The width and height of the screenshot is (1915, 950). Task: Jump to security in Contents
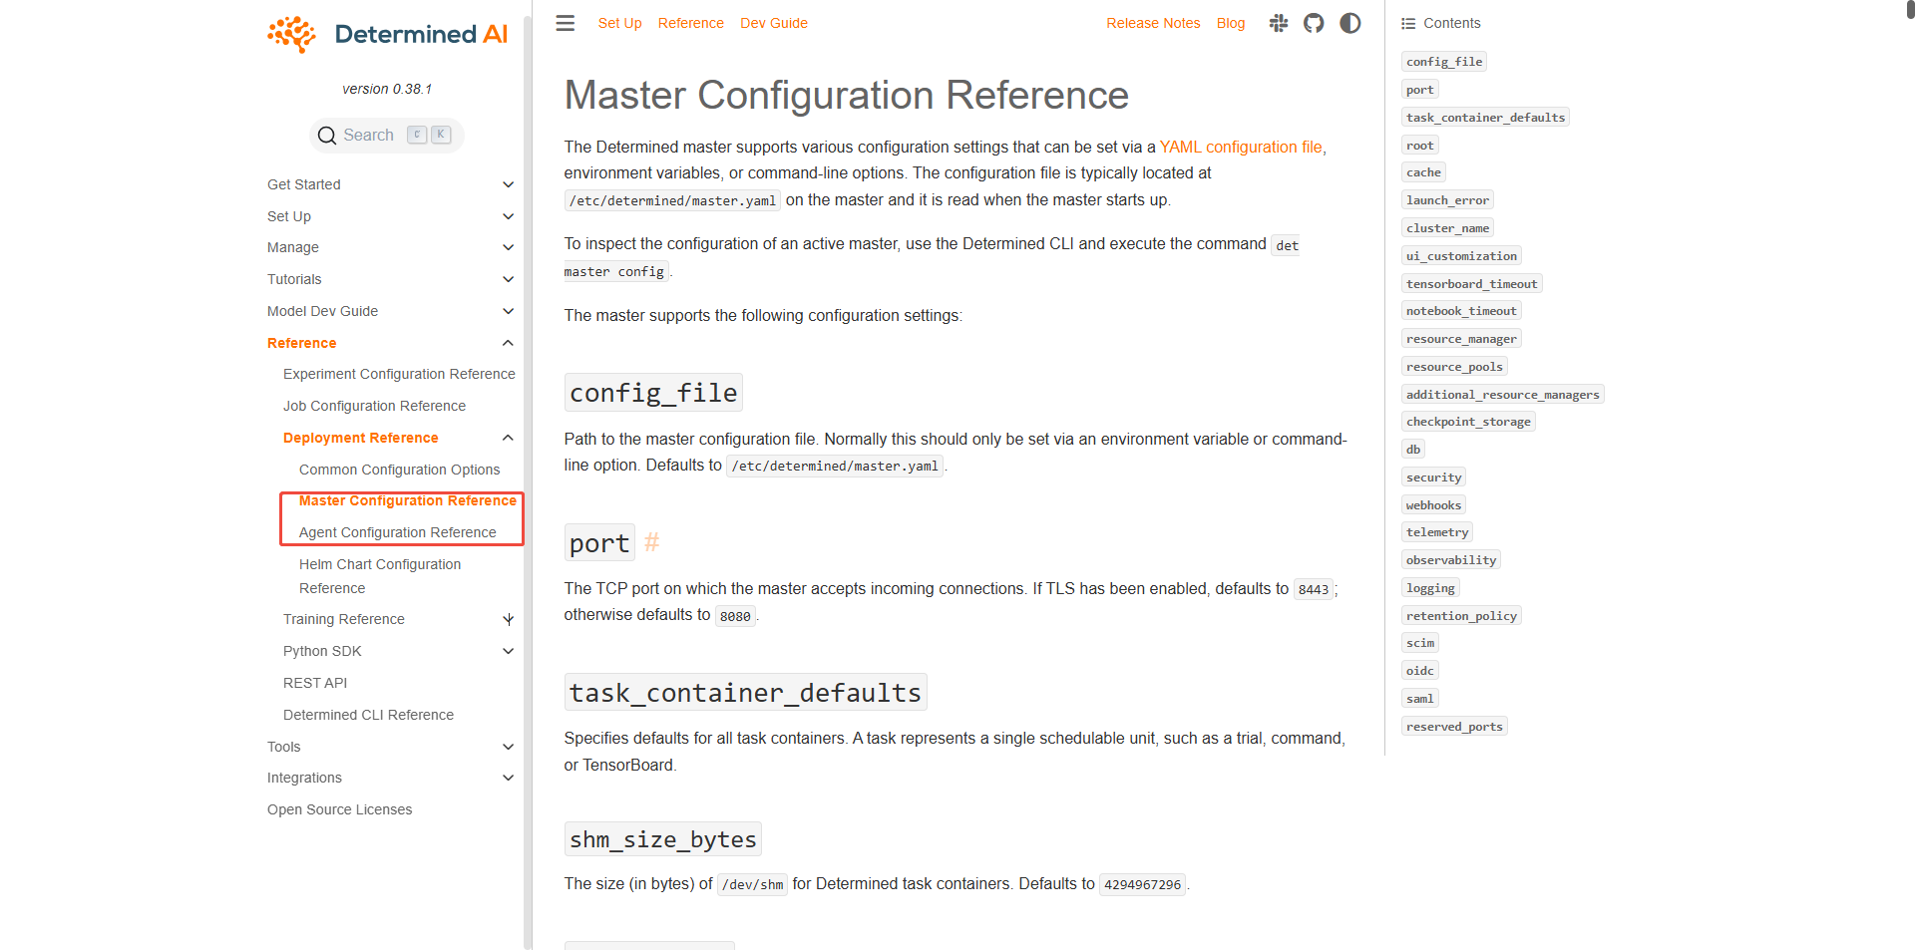(x=1433, y=477)
